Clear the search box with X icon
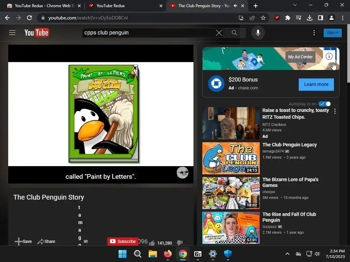 pyautogui.click(x=219, y=33)
